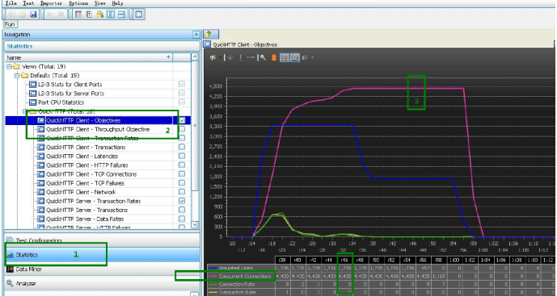Image resolution: width=557 pixels, height=296 pixels.
Task: Click the stacked horizontal panes toolbar icon
Action: (121, 15)
